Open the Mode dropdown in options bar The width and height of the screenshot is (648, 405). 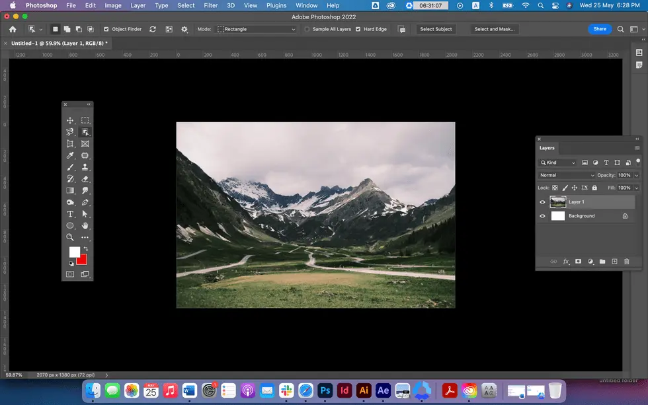click(257, 28)
